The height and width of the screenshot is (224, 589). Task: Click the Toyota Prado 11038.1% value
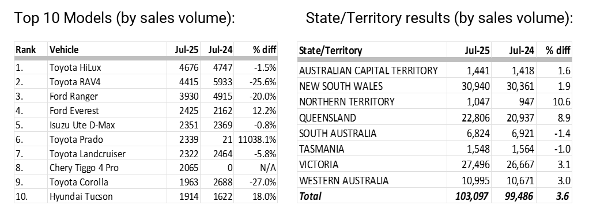[257, 139]
